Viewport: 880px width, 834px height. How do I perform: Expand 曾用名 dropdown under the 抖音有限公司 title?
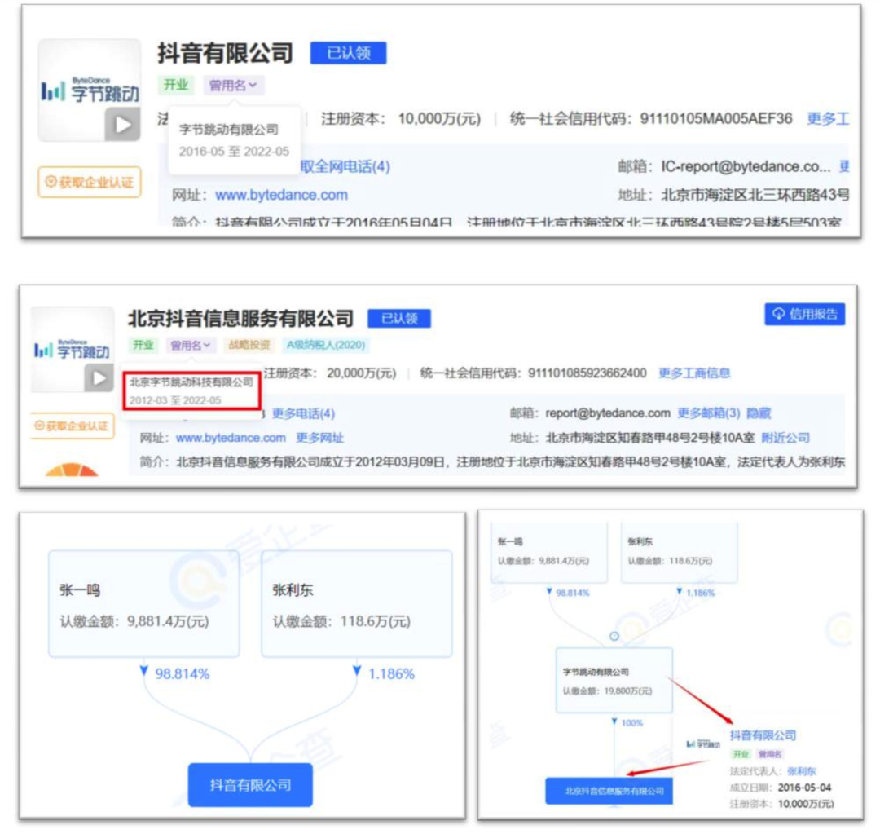(233, 86)
